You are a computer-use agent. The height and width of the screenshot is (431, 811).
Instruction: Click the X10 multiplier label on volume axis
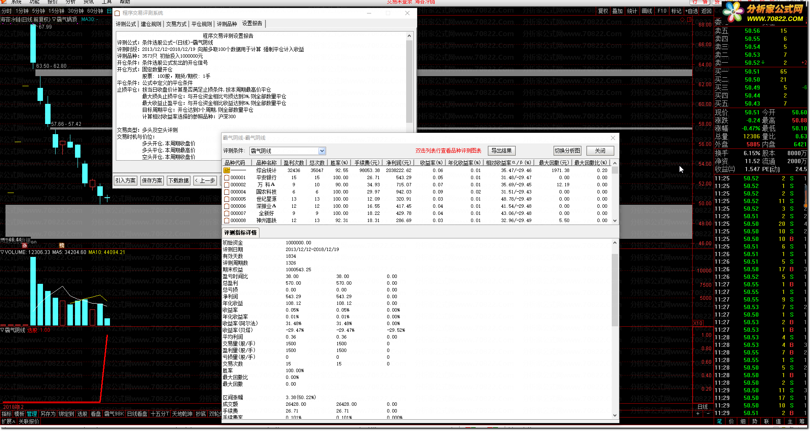click(x=698, y=323)
